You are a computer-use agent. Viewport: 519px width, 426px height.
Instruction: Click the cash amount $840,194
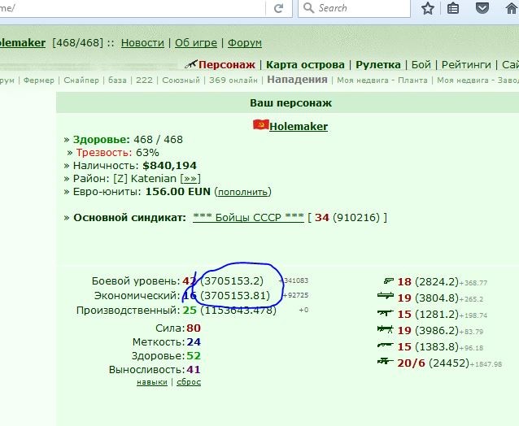click(169, 165)
